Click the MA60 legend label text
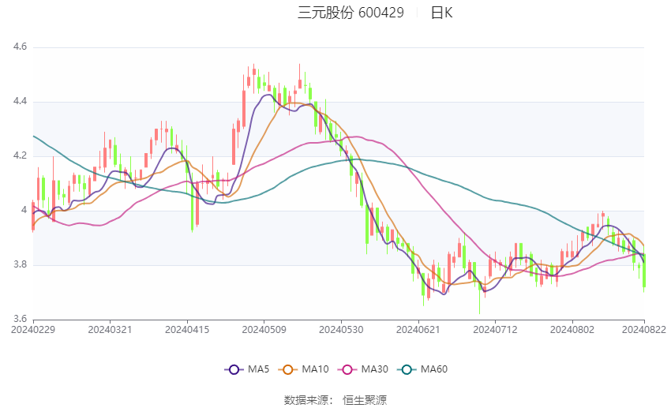 click(x=434, y=369)
